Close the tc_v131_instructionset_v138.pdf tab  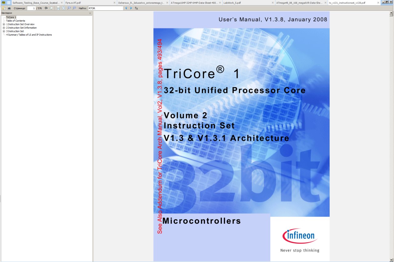378,2
